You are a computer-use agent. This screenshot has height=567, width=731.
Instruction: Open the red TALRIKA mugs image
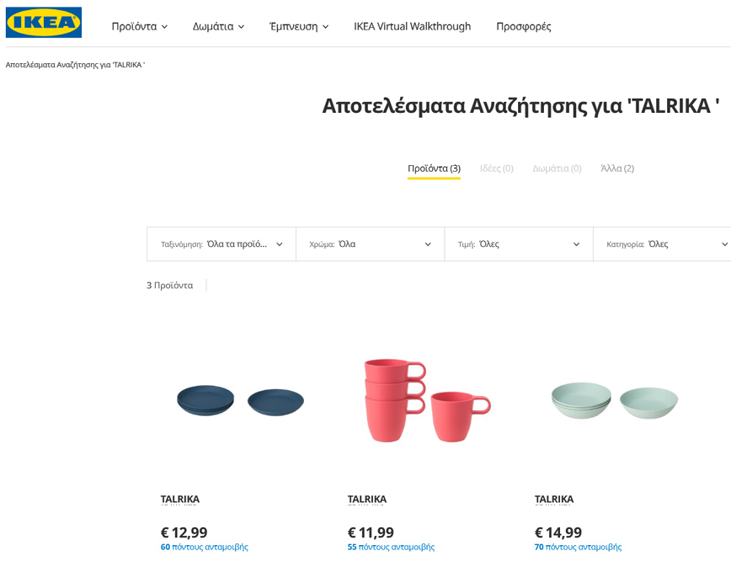(427, 399)
